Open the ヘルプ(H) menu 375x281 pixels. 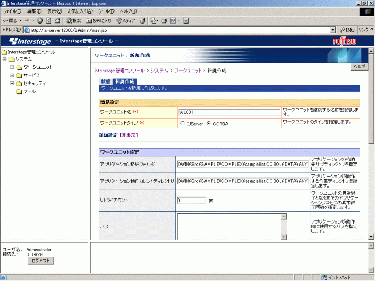(x=129, y=11)
